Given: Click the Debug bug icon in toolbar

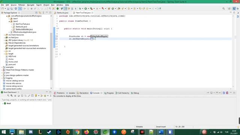Looking at the screenshot, I should click(80, 9).
